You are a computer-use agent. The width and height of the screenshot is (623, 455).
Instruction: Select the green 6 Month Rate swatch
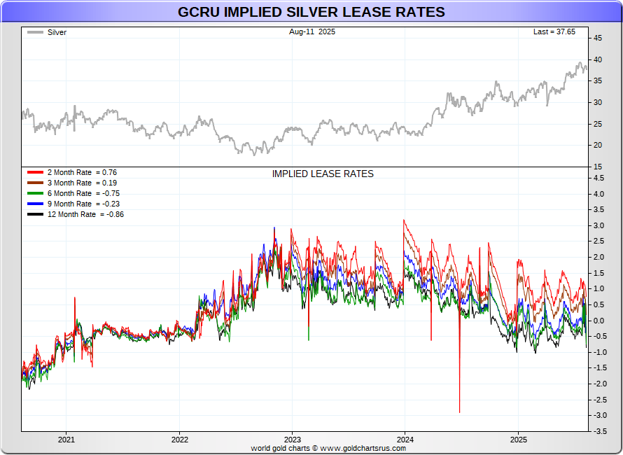[x=36, y=193]
